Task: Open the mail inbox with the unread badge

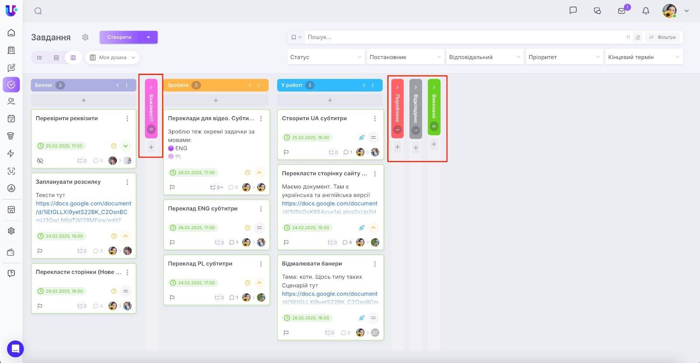Action: 622,11
